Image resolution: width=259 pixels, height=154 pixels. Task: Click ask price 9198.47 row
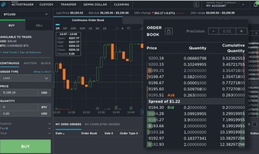click(196, 77)
